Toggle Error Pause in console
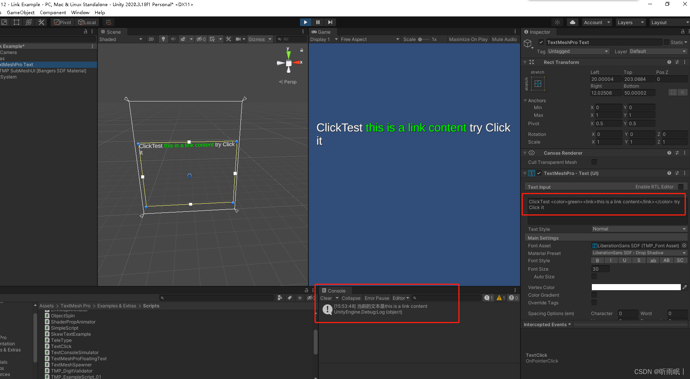This screenshot has height=379, width=690. [377, 298]
